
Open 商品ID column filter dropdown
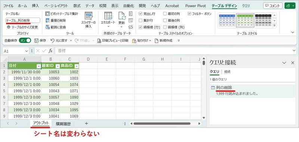[77, 66]
